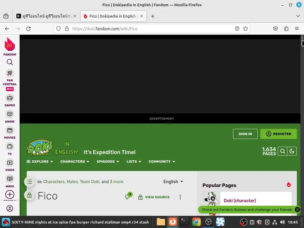Viewport: 304px width, 228px height.
Task: Open the Fandom sidebar search icon
Action: (10, 62)
